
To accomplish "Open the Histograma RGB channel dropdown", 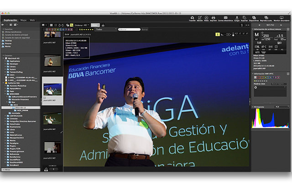I will [282, 107].
